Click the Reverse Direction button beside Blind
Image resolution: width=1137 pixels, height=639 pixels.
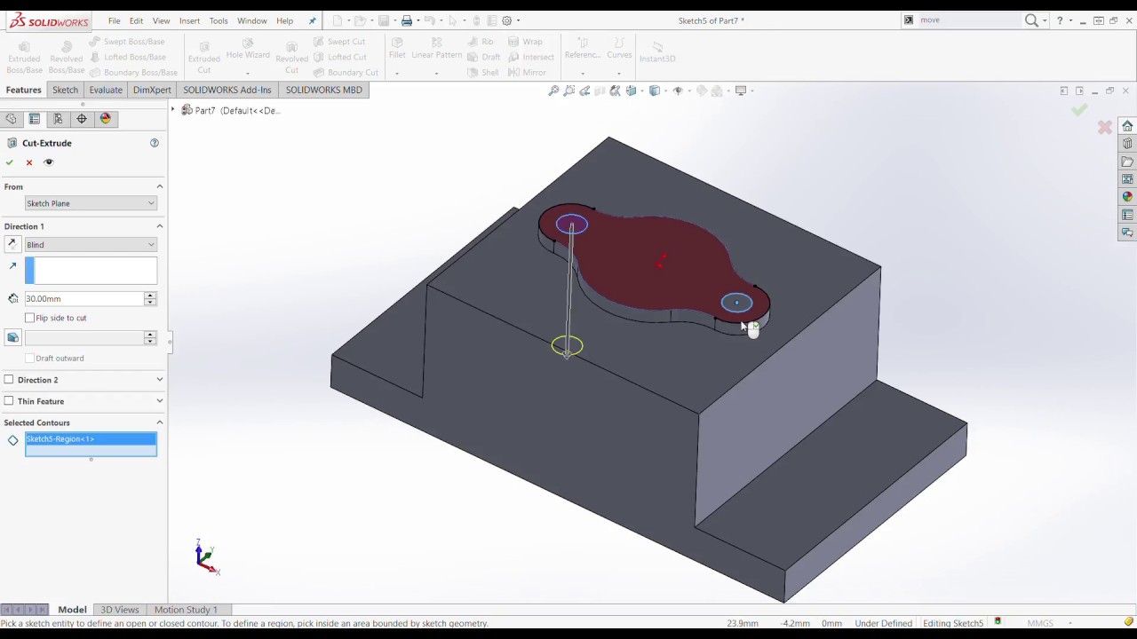(12, 244)
